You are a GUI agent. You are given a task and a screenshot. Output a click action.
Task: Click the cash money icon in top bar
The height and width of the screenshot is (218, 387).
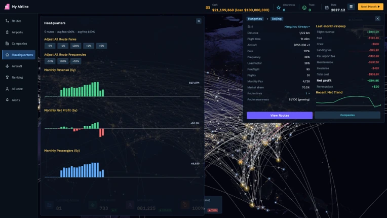point(208,8)
